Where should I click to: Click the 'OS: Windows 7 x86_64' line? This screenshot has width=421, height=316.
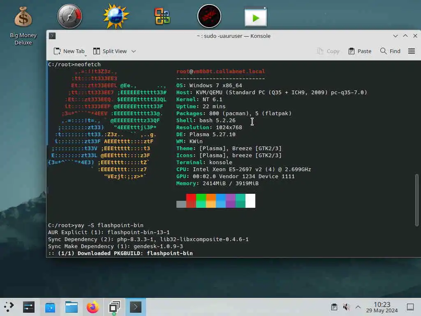pyautogui.click(x=209, y=86)
